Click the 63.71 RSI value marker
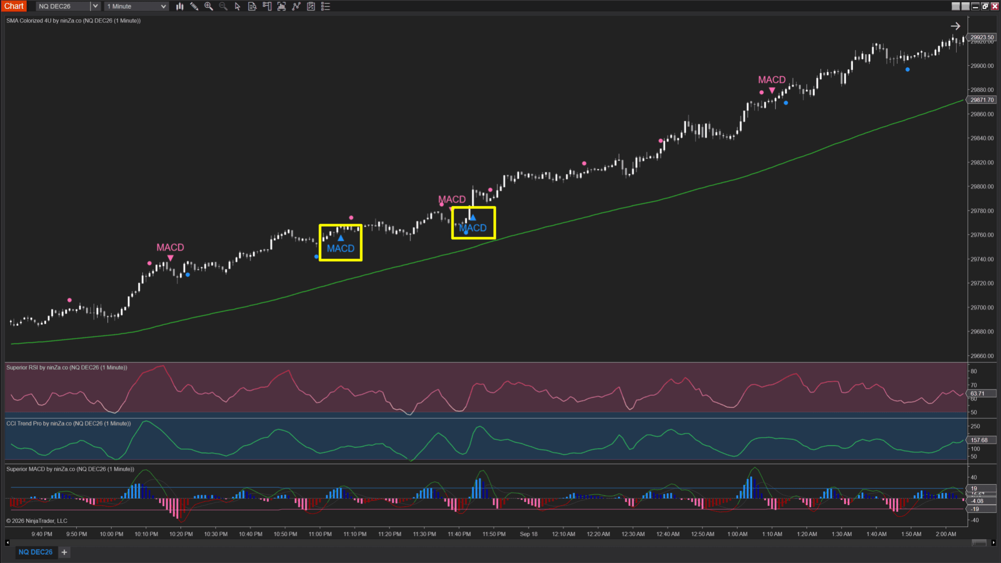The image size is (1001, 563). click(x=981, y=394)
